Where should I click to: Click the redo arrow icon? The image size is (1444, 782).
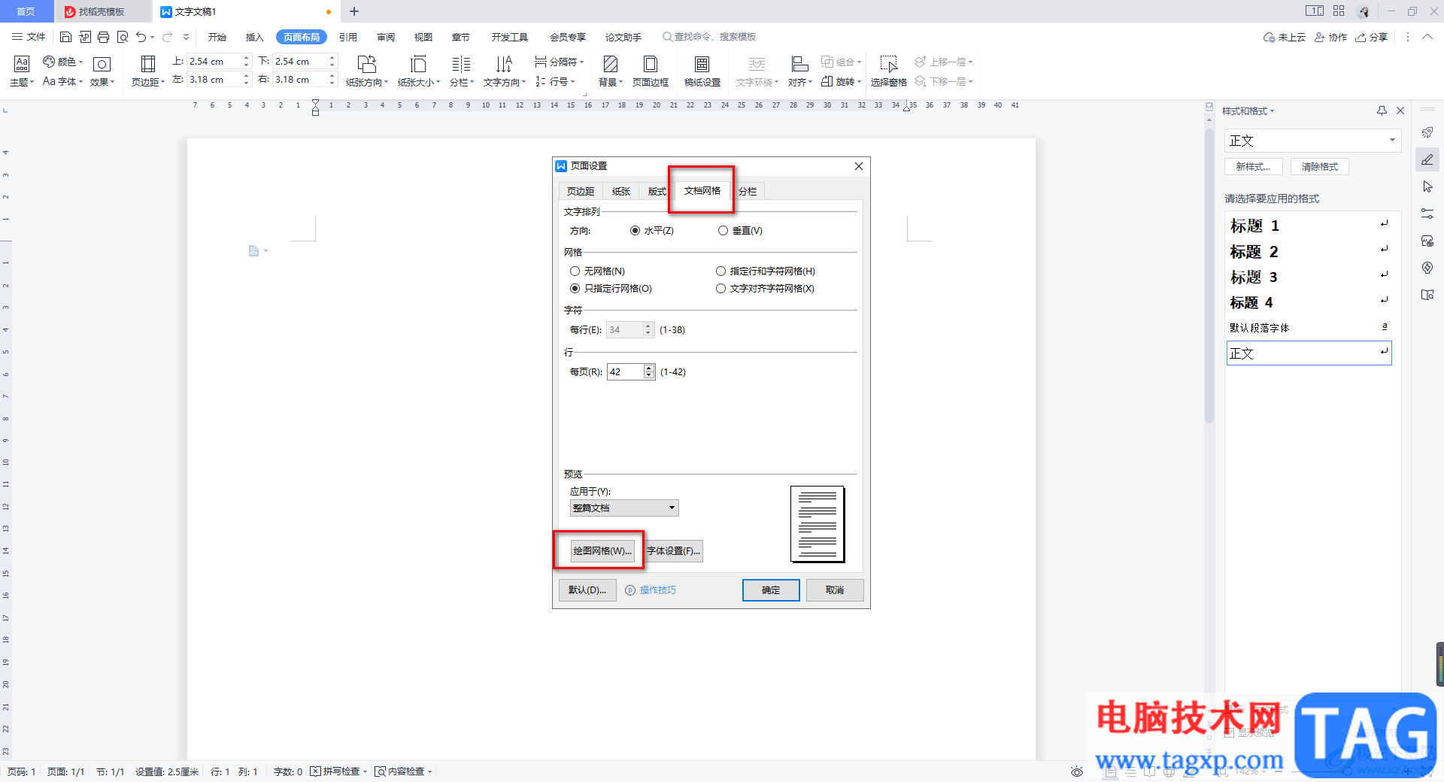167,37
